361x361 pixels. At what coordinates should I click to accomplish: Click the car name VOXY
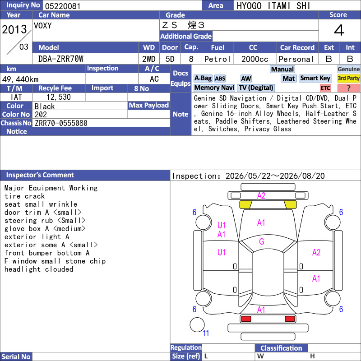(42, 26)
